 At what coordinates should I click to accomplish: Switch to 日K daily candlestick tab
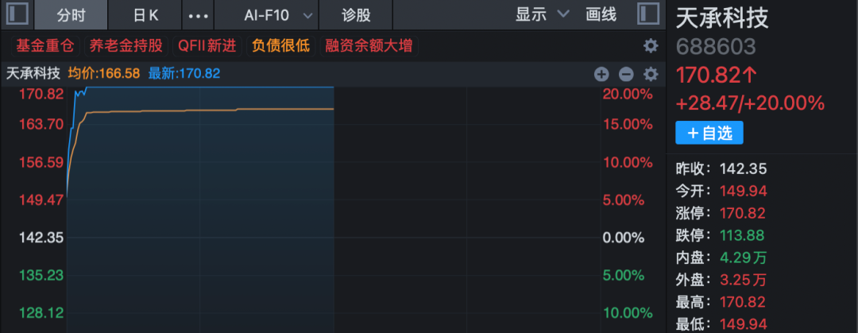coord(145,15)
